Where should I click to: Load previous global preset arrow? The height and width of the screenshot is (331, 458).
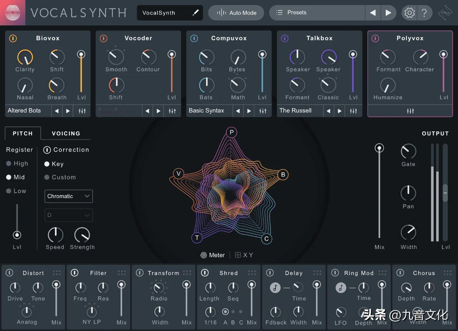[x=373, y=13]
